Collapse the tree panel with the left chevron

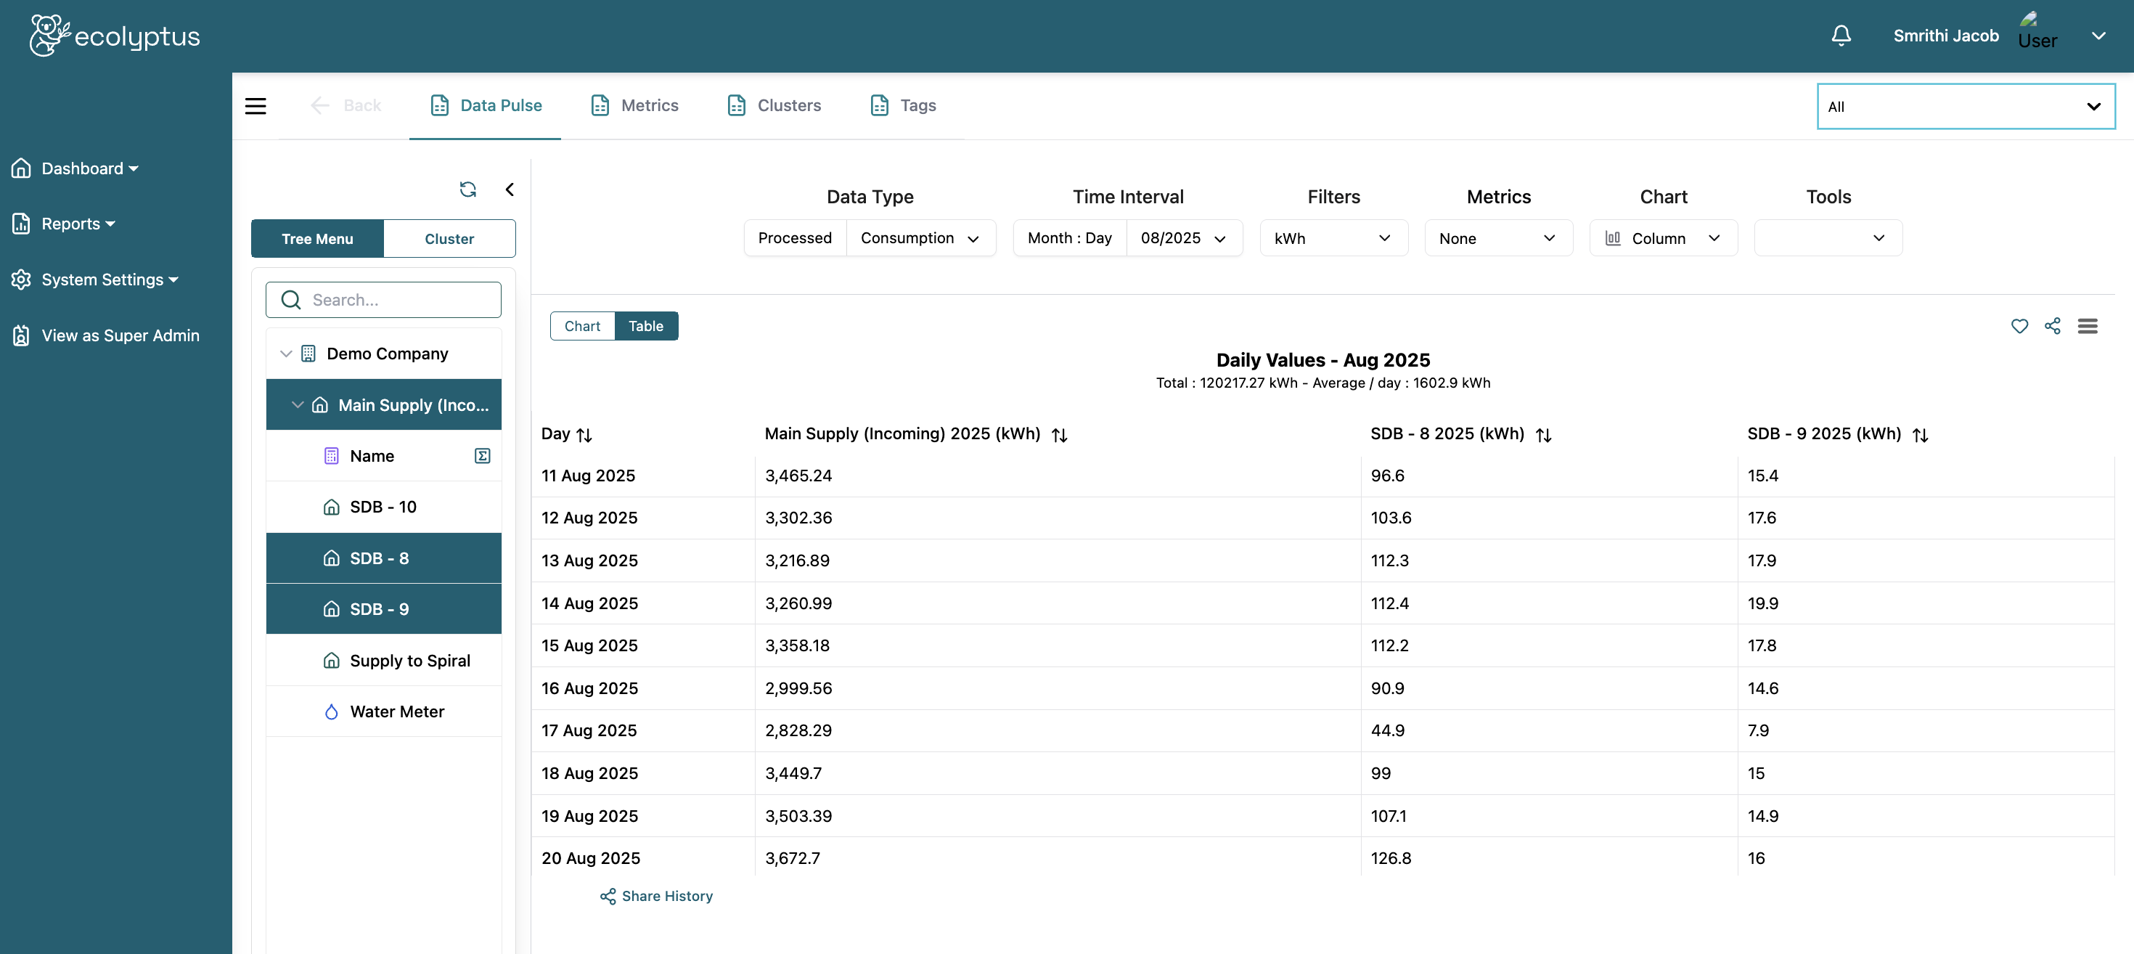coord(510,189)
